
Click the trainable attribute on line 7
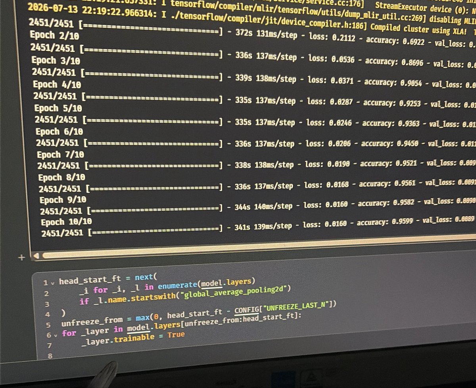(134, 338)
